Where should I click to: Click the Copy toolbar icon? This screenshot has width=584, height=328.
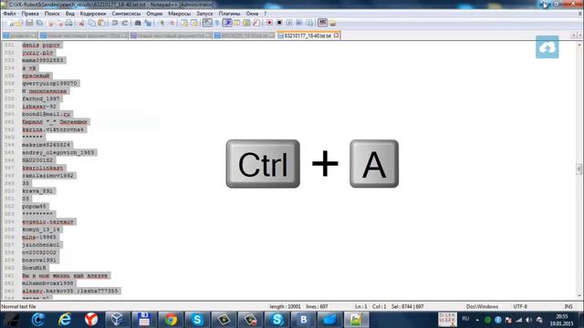(91, 23)
